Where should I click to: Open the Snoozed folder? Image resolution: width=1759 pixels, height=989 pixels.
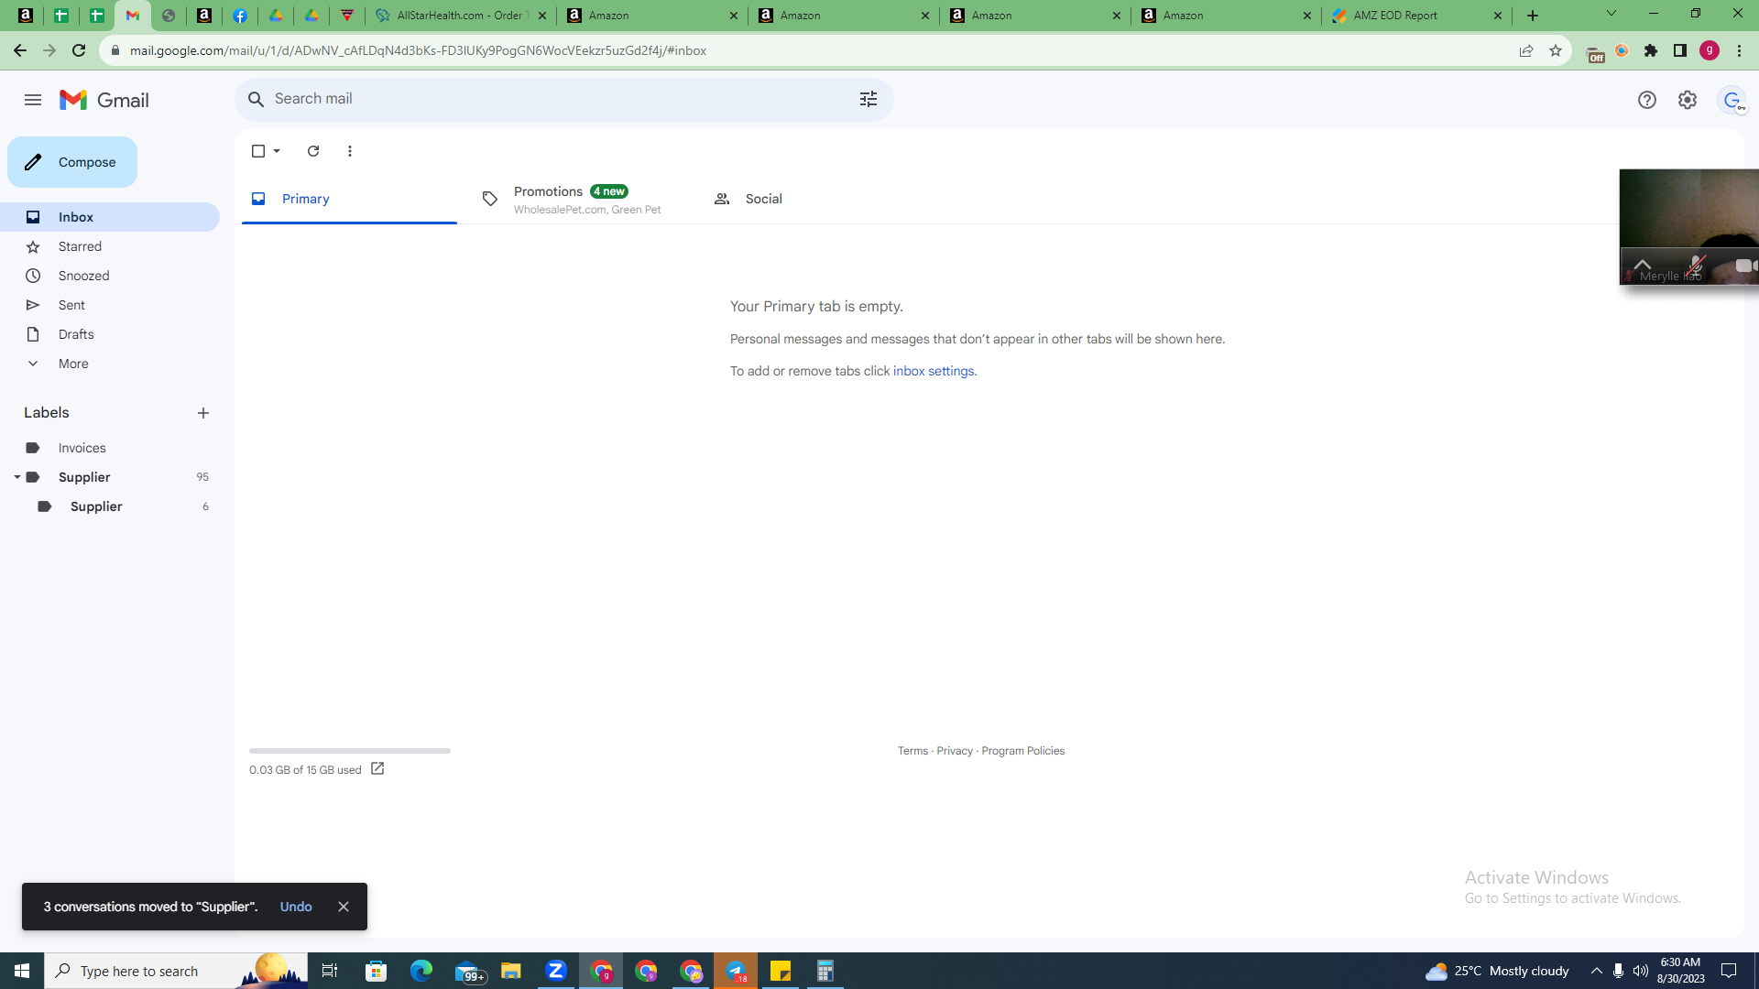pyautogui.click(x=110, y=276)
